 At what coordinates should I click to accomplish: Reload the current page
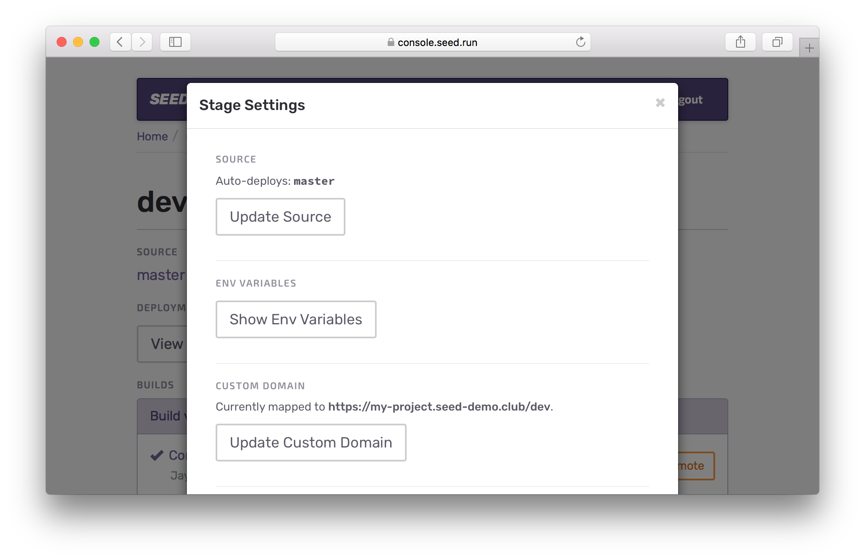[x=580, y=42]
